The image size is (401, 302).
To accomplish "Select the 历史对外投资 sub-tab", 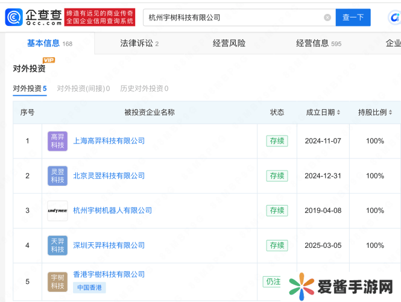I will point(144,89).
